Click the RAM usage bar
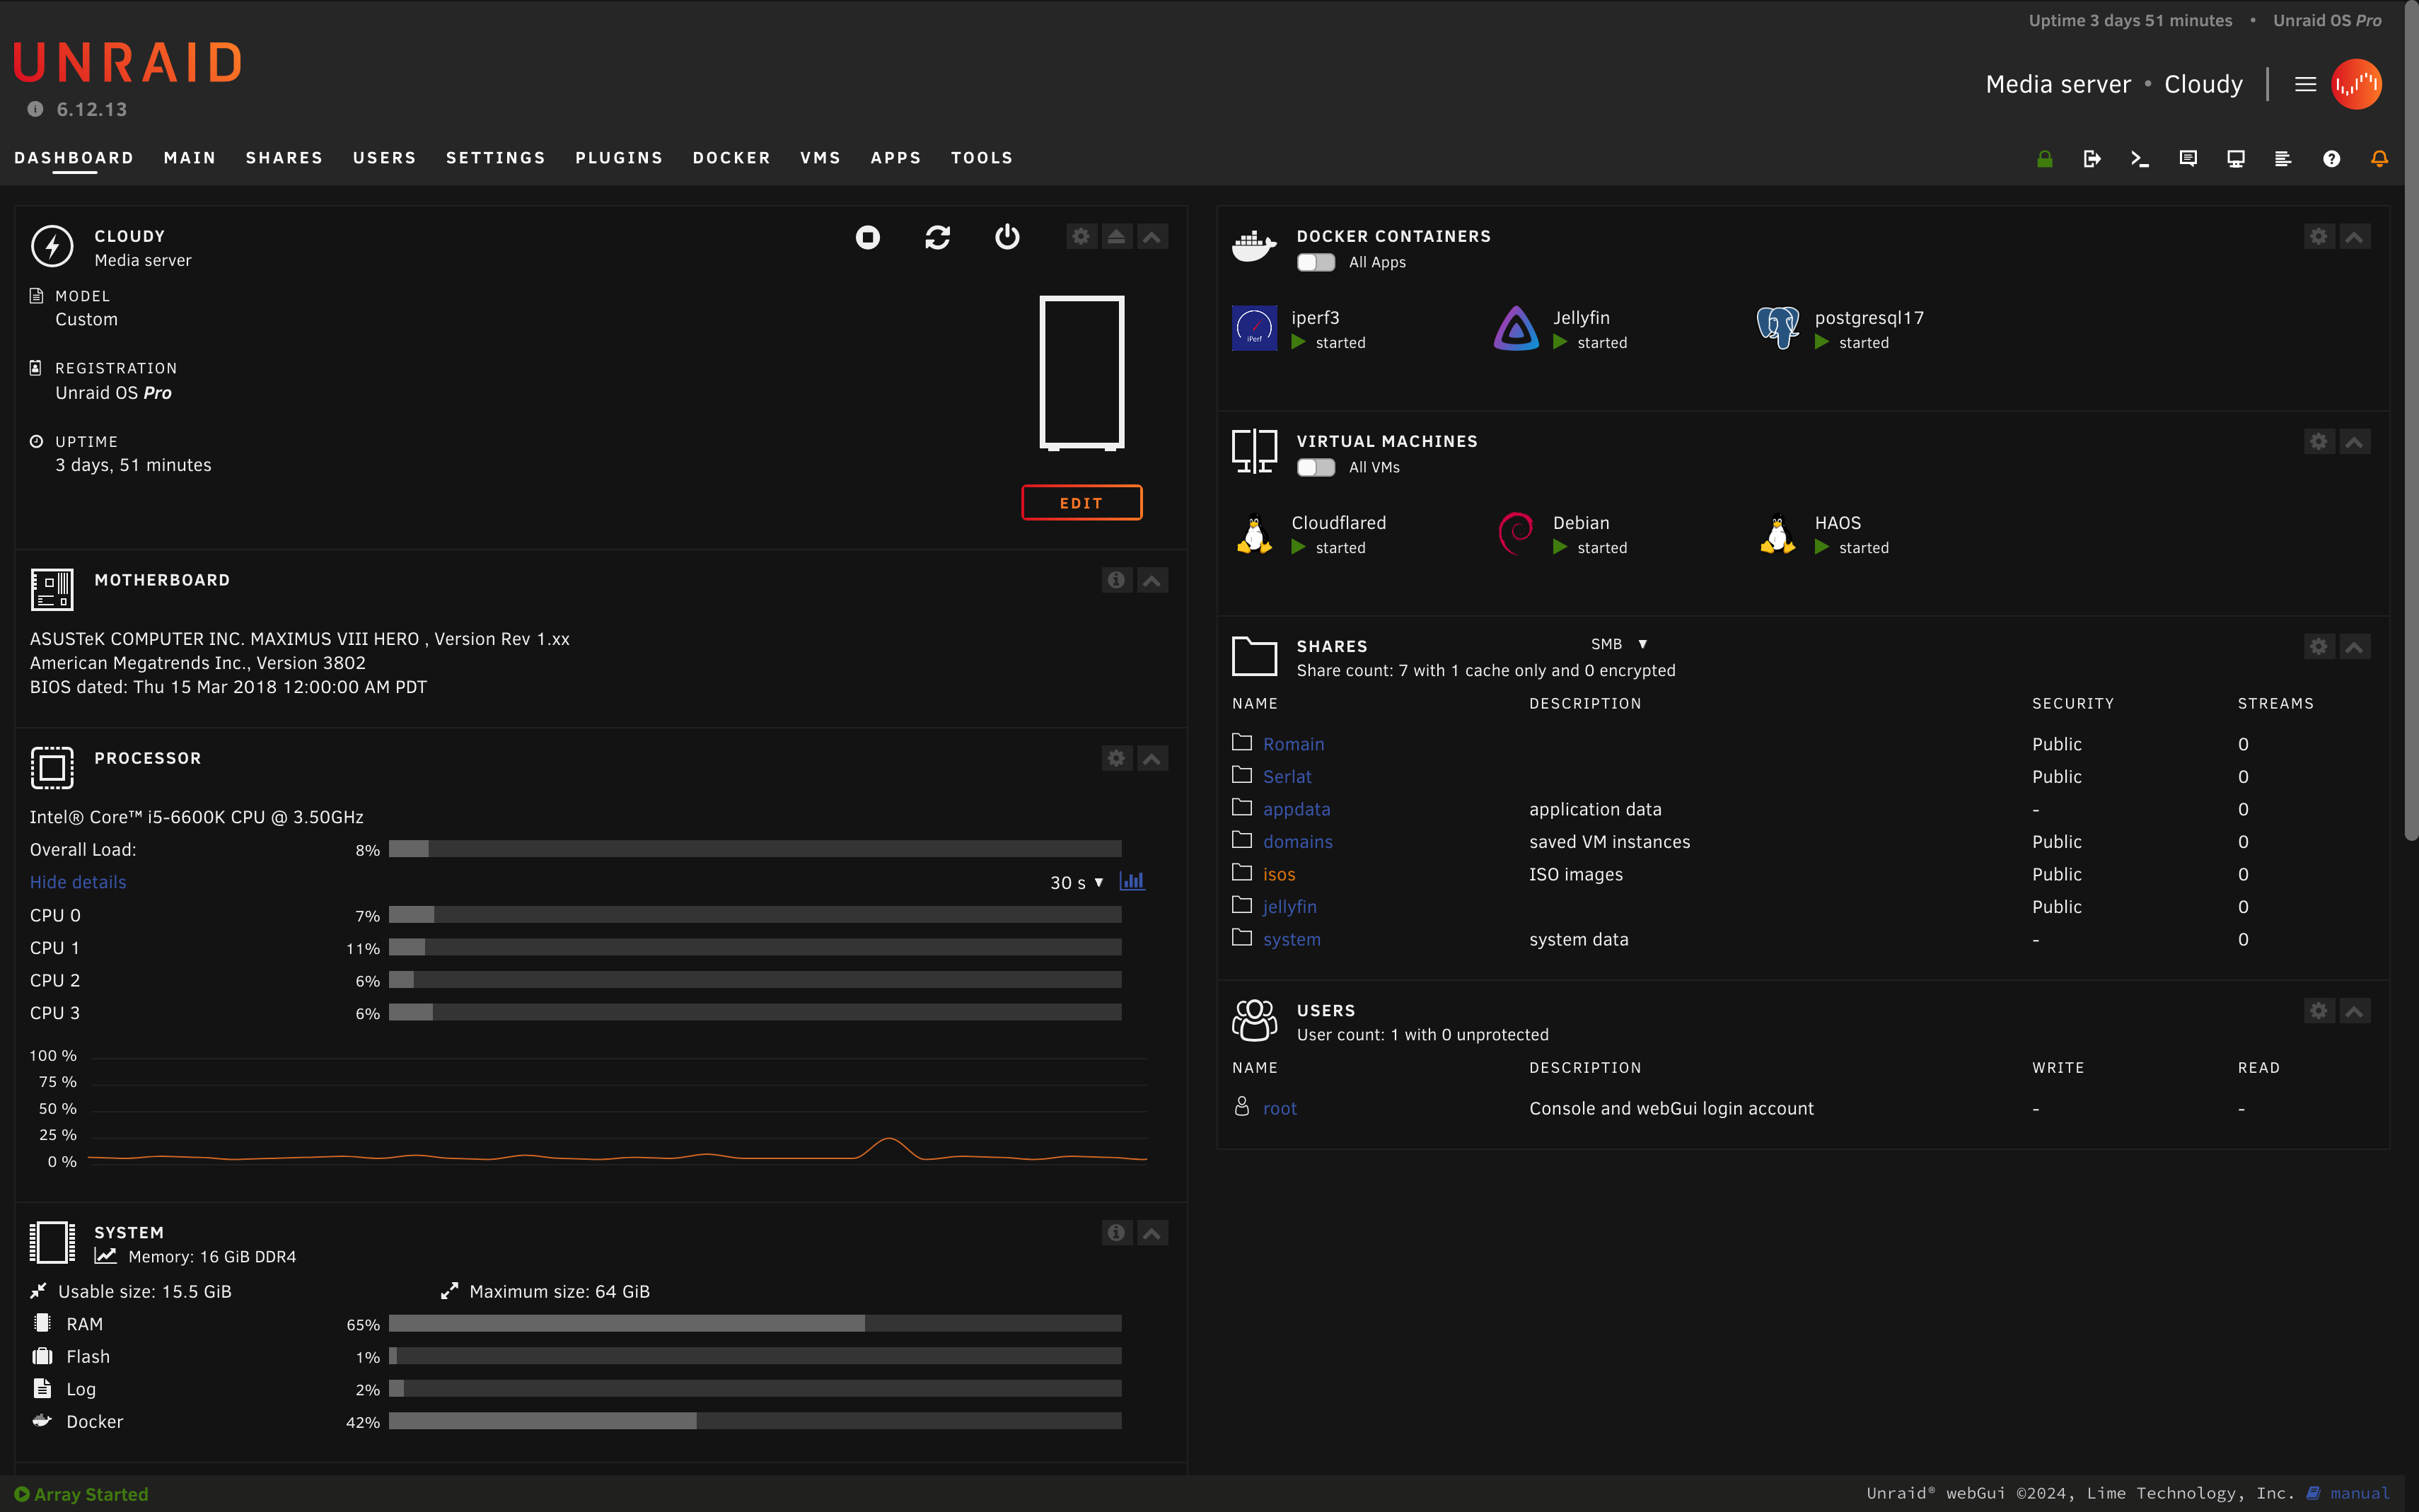Image resolution: width=2419 pixels, height=1512 pixels. (754, 1324)
